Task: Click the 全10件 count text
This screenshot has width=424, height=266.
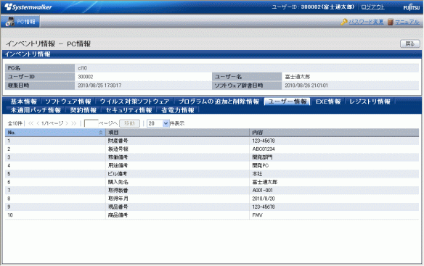Action: tap(15, 123)
